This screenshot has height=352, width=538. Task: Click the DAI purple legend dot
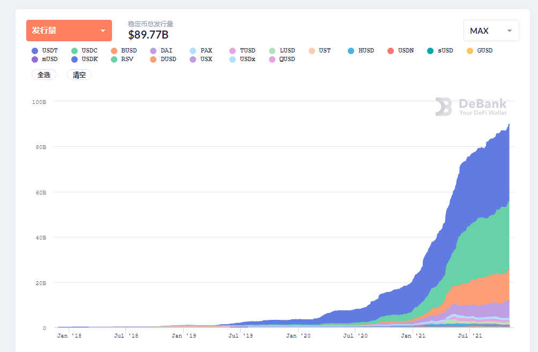point(153,51)
